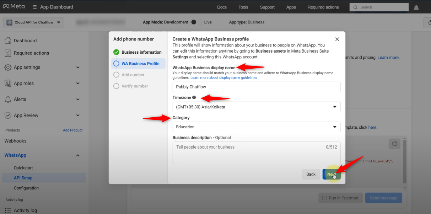Click the Cloud API for Chatflow app icon
The width and height of the screenshot is (431, 214).
coord(9,22)
